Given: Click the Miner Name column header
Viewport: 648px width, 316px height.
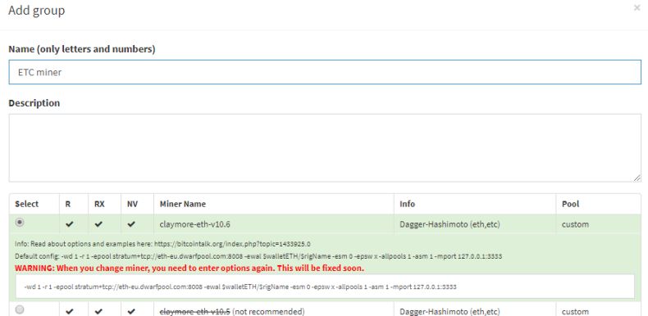Looking at the screenshot, I should (183, 204).
